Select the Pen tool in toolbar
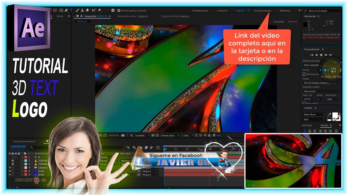 66,10
